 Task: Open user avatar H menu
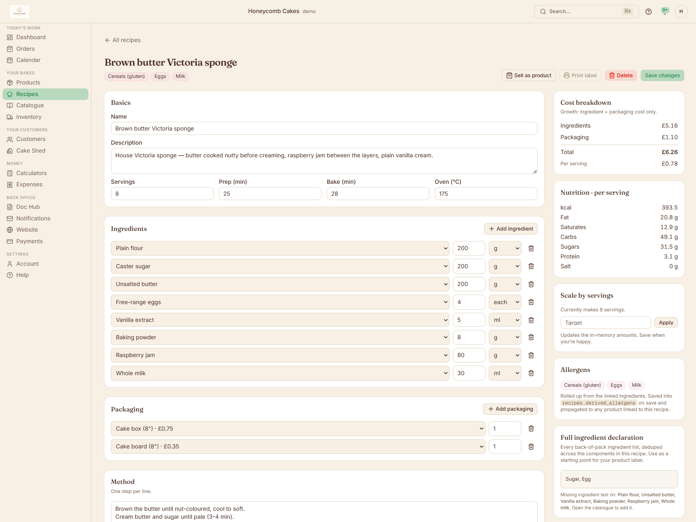[x=681, y=12]
